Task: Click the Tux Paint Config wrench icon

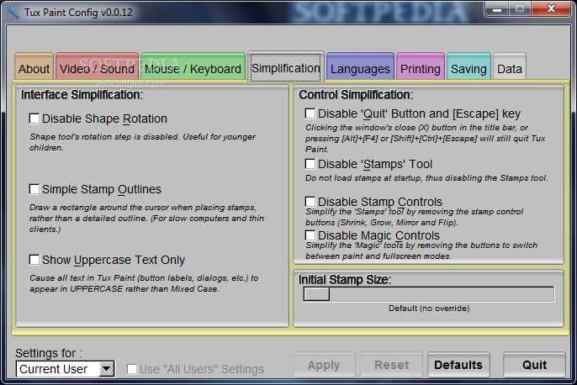Action: pos(13,12)
